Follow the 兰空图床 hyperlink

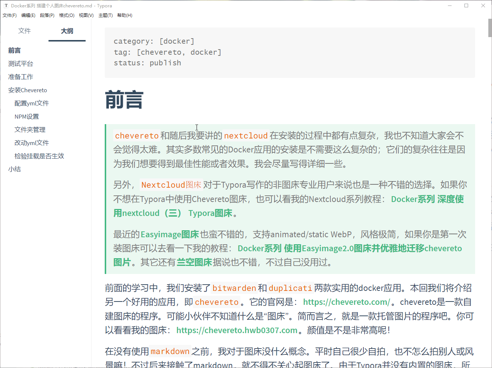[x=194, y=262]
